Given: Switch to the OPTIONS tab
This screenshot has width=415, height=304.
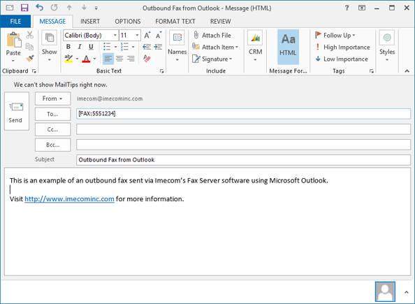Looking at the screenshot, I should tap(128, 22).
